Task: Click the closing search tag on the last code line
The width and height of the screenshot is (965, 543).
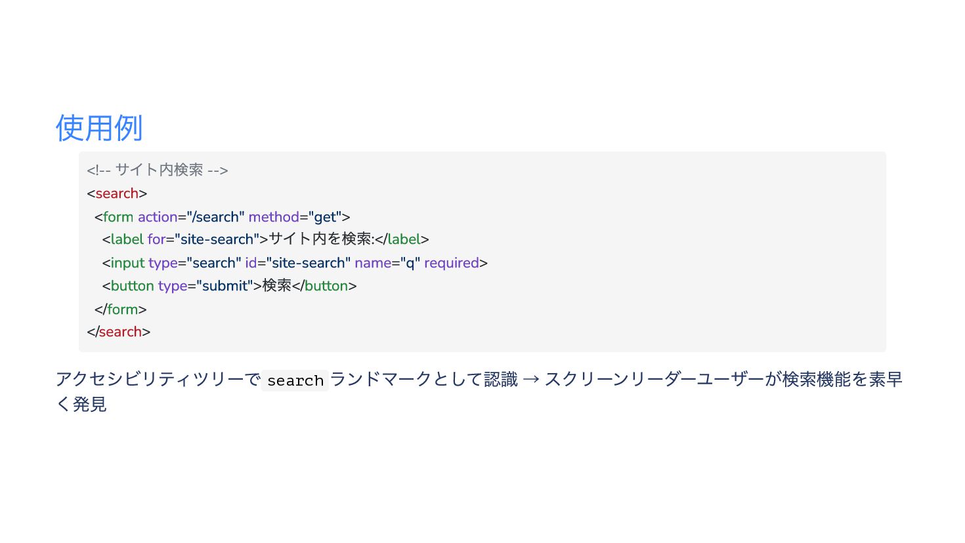Action: 119,332
